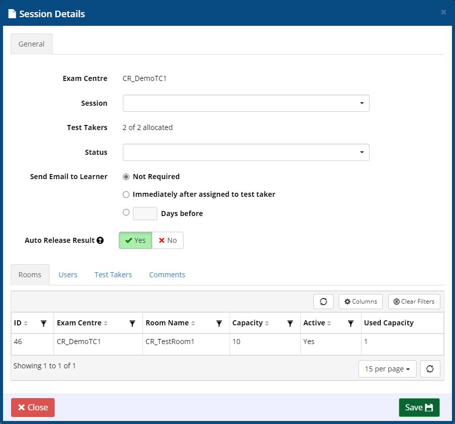
Task: Switch to the Test Takers tab
Action: (113, 274)
